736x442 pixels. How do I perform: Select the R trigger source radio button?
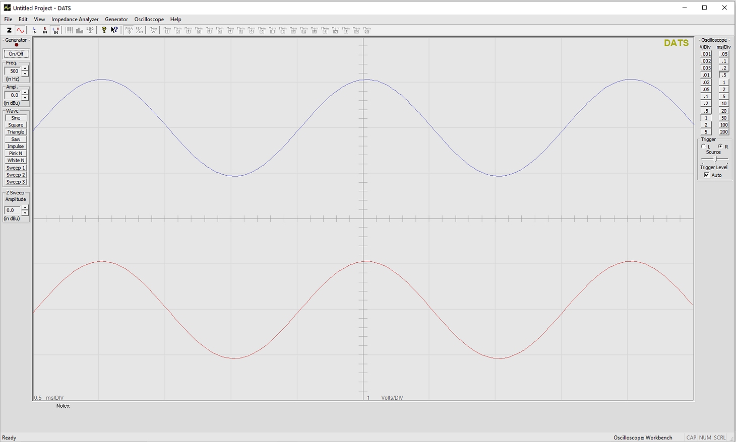tap(720, 146)
